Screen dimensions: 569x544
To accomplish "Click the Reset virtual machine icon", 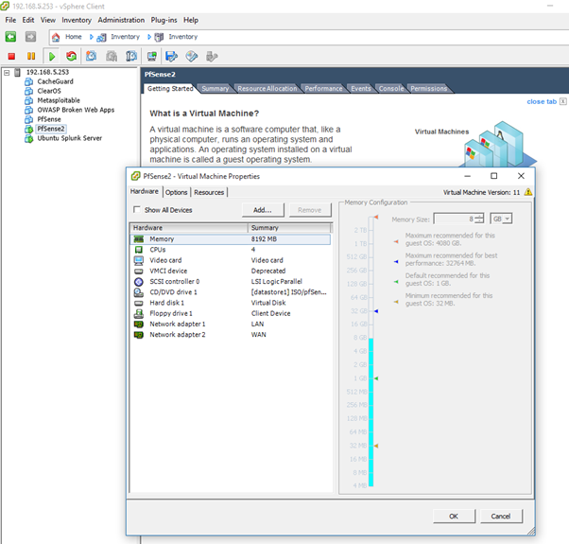I will (x=71, y=56).
